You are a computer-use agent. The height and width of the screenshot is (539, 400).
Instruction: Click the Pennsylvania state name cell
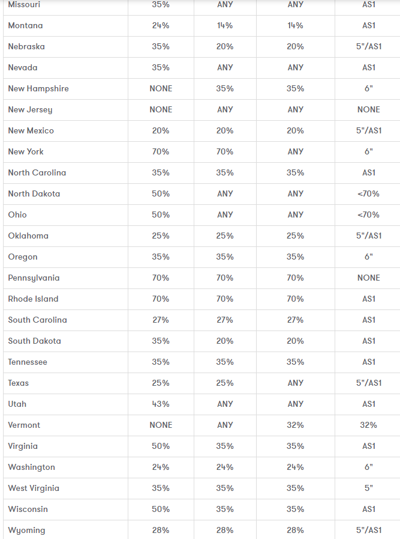pos(34,278)
